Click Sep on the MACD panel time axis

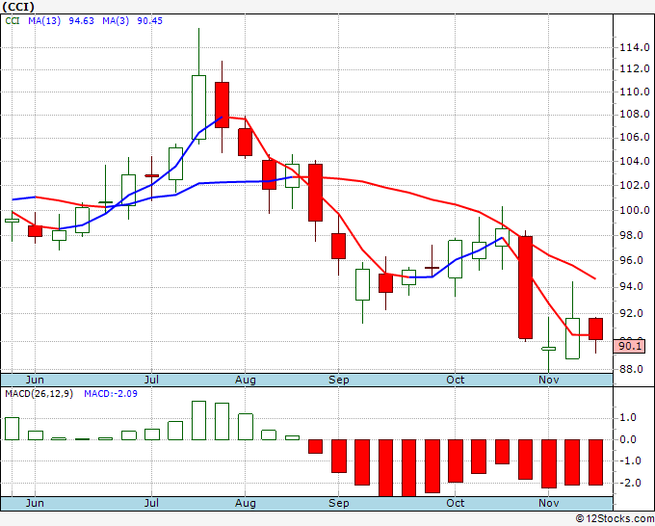pos(338,503)
